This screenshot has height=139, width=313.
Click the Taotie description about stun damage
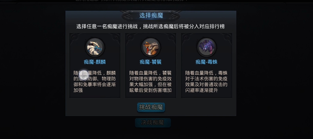pos(151,82)
